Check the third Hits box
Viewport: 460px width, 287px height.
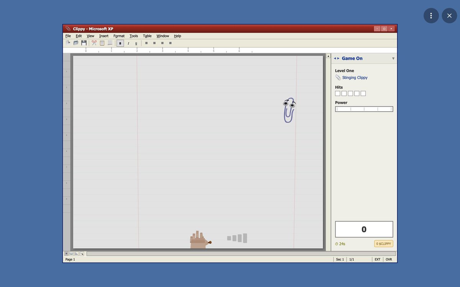[x=350, y=93]
